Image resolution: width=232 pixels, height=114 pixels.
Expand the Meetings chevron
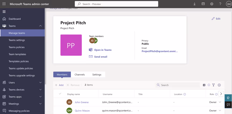(x=40, y=104)
